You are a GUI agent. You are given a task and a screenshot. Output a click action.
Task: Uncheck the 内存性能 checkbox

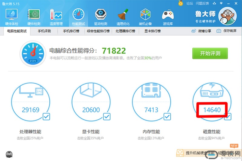[167, 117]
